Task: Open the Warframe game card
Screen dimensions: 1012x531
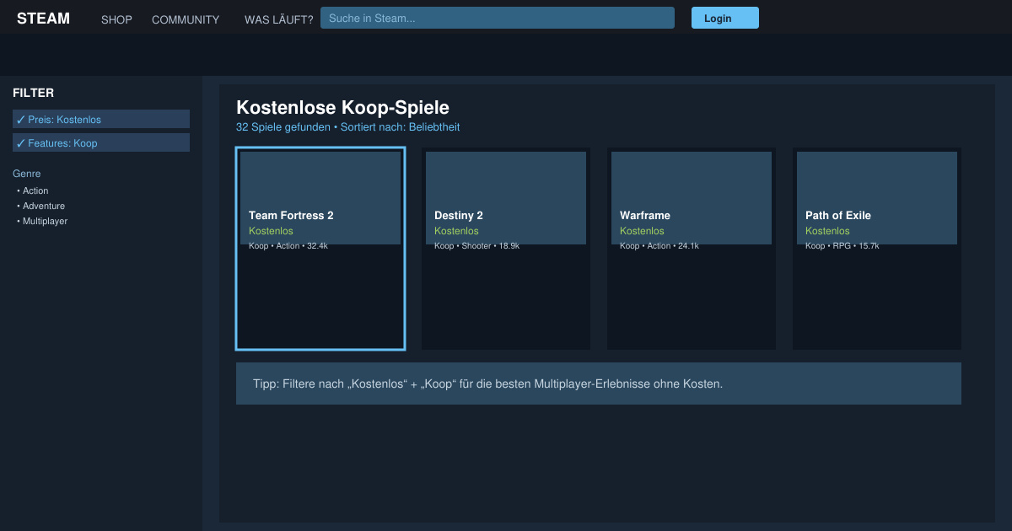Action: (x=692, y=249)
